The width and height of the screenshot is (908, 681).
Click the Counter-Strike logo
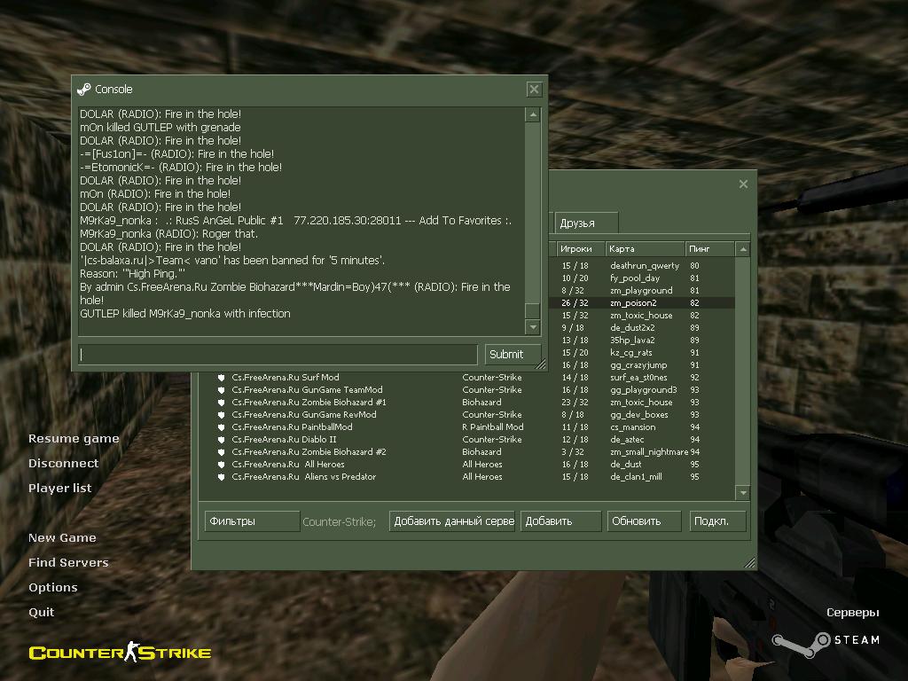pyautogui.click(x=120, y=652)
